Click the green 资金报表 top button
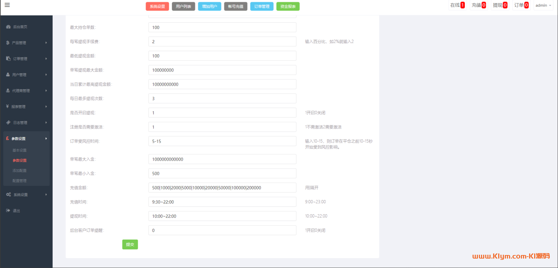The height and width of the screenshot is (268, 558). pos(288,6)
